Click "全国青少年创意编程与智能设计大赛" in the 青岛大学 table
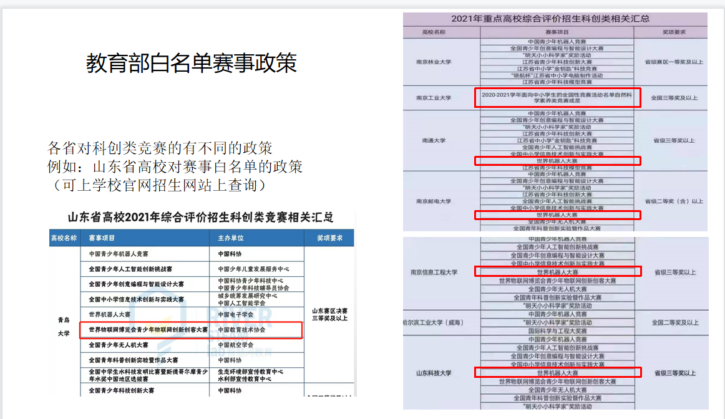This screenshot has height=419, width=725. pos(137,284)
